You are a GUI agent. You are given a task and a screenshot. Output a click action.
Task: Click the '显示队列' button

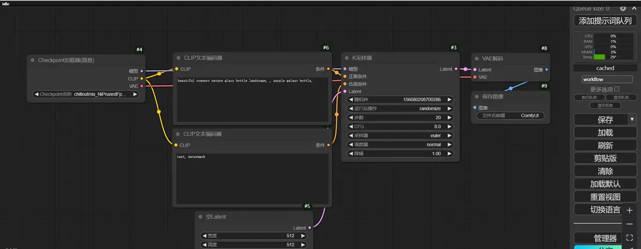[621, 97]
